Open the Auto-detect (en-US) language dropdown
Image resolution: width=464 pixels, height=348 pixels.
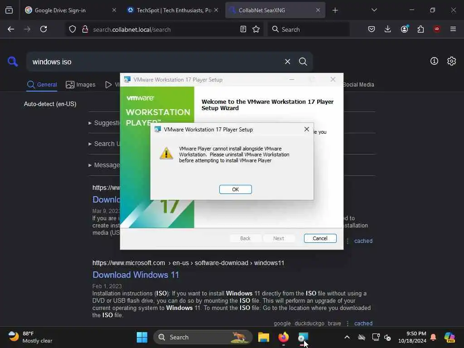point(50,104)
